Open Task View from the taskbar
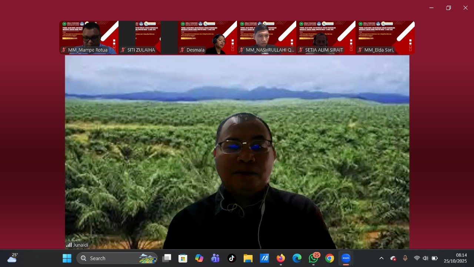474x267 pixels. click(167, 258)
